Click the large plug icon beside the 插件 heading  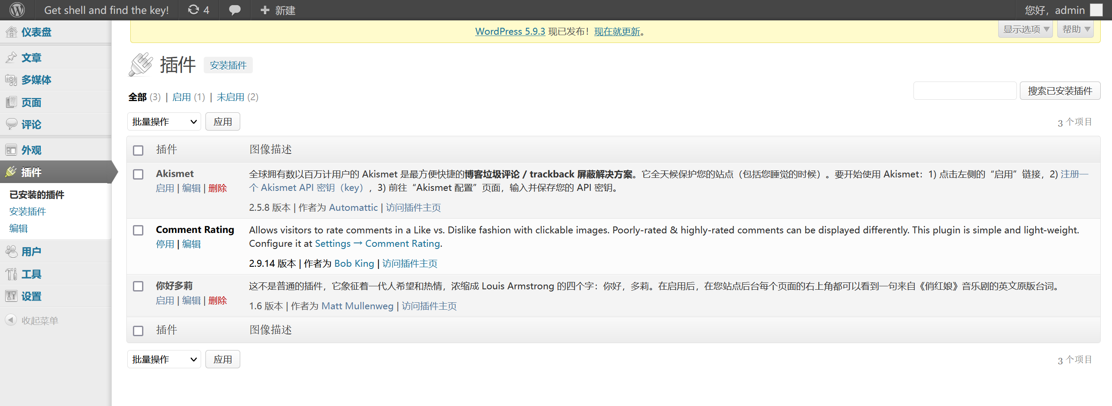(x=141, y=65)
